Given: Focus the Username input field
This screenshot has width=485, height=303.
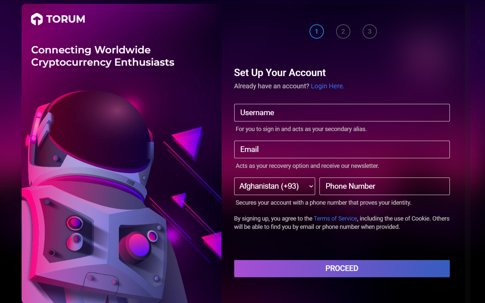Looking at the screenshot, I should click(342, 113).
